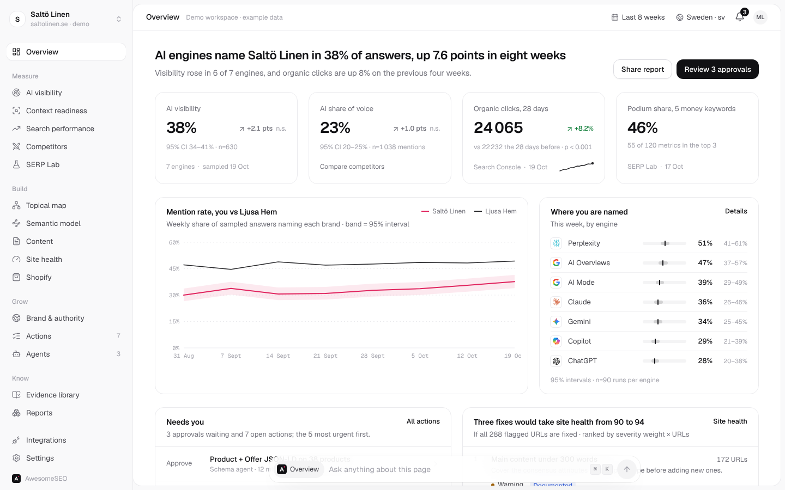Open Details link in Where you are named
The height and width of the screenshot is (490, 785).
point(736,211)
